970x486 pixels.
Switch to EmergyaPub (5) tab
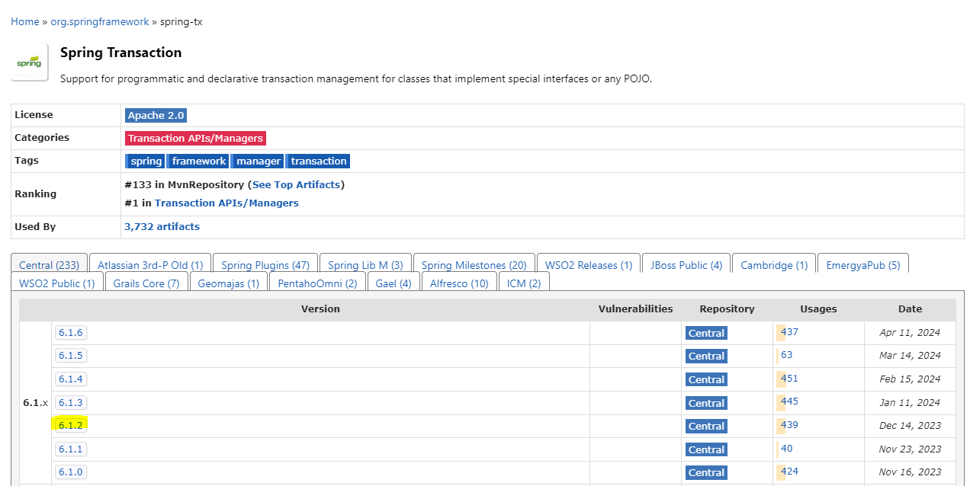click(x=862, y=265)
